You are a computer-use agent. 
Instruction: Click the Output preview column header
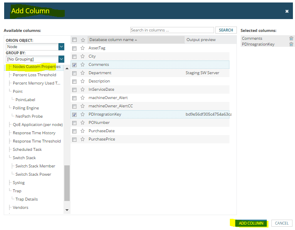201,40
